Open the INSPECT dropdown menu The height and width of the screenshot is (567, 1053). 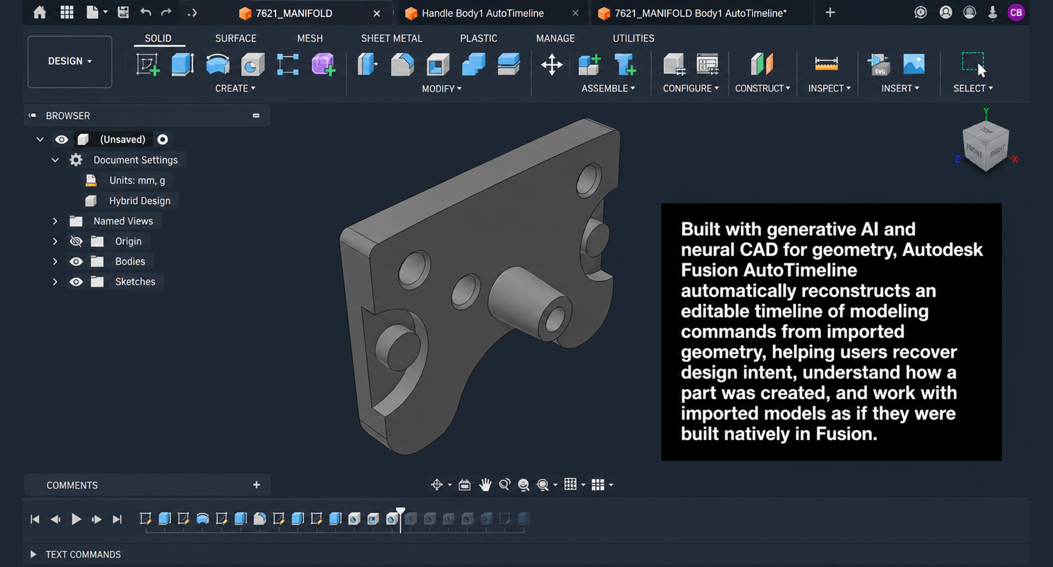[829, 88]
